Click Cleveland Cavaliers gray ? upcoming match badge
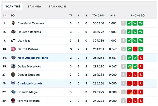This screenshot has width=158, height=106. (x=123, y=23)
